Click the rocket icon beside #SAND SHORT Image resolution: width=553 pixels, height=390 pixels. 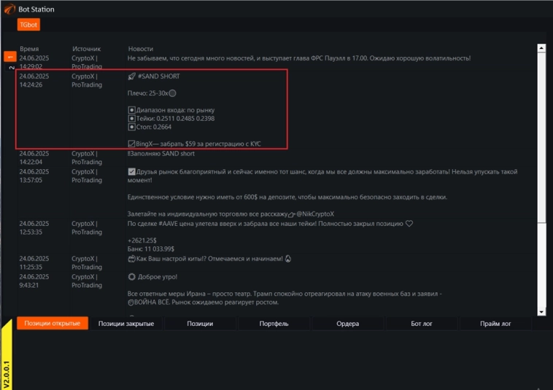click(x=131, y=77)
